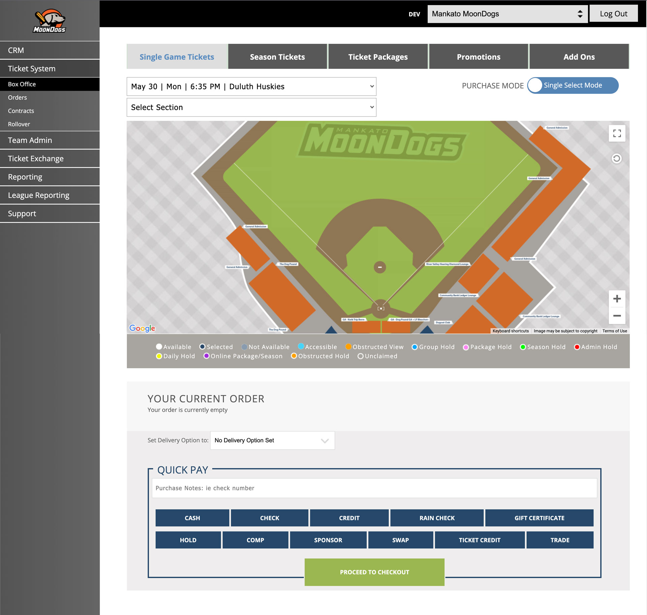Open the delivery option dropdown

point(272,440)
